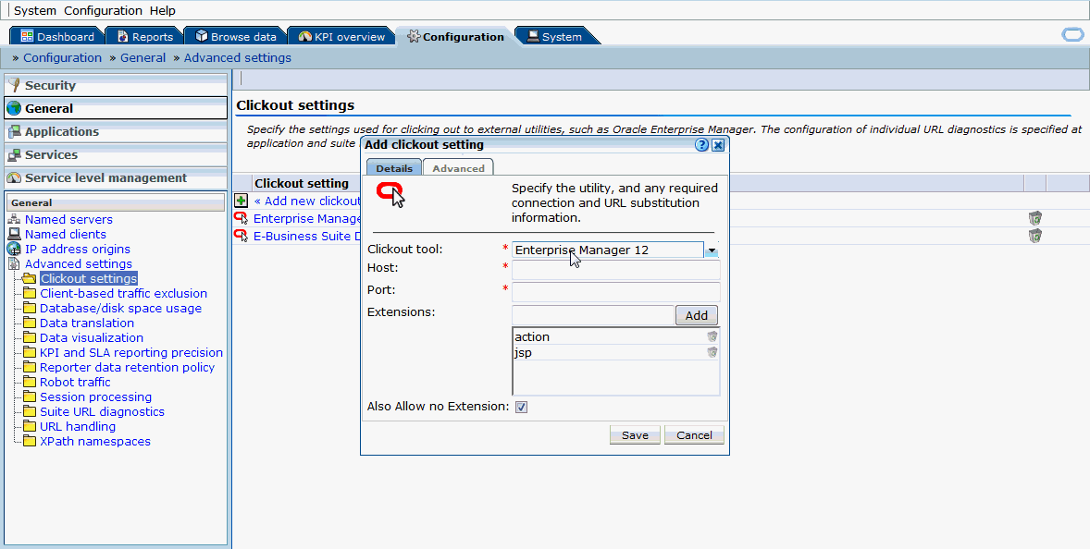Click the Advanced settings breadcrumb link
This screenshot has width=1090, height=549.
click(238, 57)
